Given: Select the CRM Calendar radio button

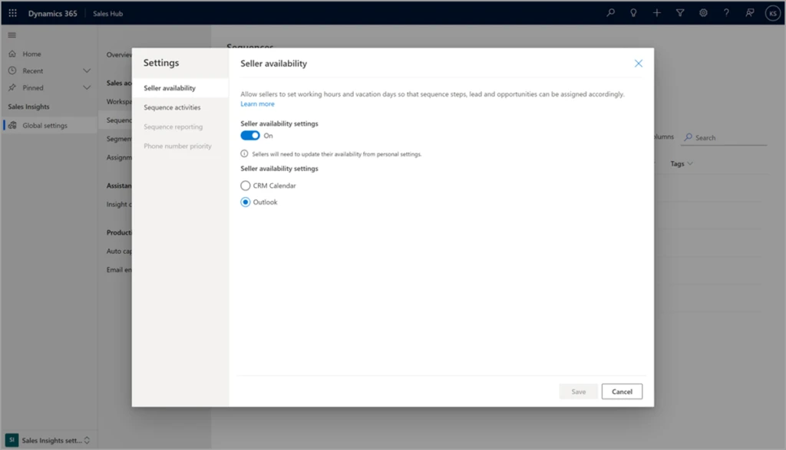Looking at the screenshot, I should point(246,186).
